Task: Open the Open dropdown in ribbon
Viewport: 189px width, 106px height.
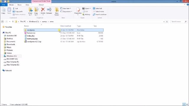Action: click(87, 9)
